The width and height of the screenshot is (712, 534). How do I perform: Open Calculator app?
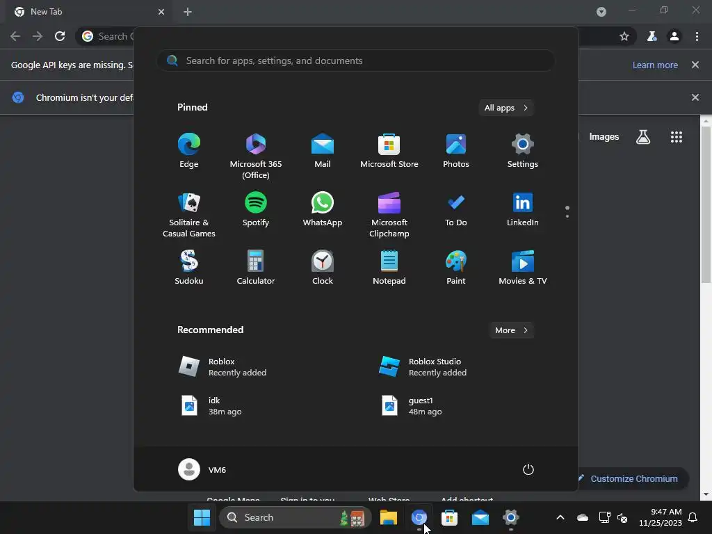256,268
